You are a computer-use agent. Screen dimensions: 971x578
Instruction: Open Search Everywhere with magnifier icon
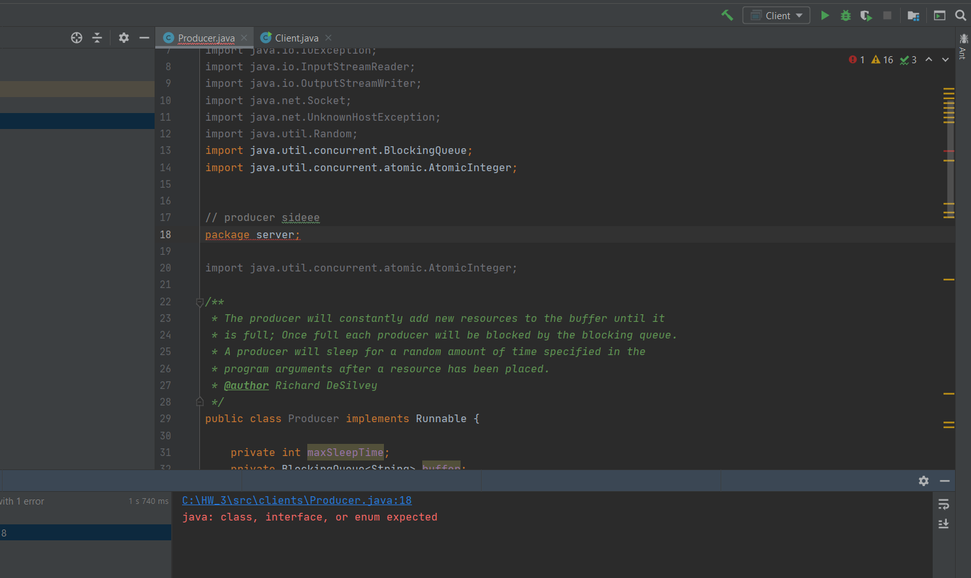[x=961, y=15]
